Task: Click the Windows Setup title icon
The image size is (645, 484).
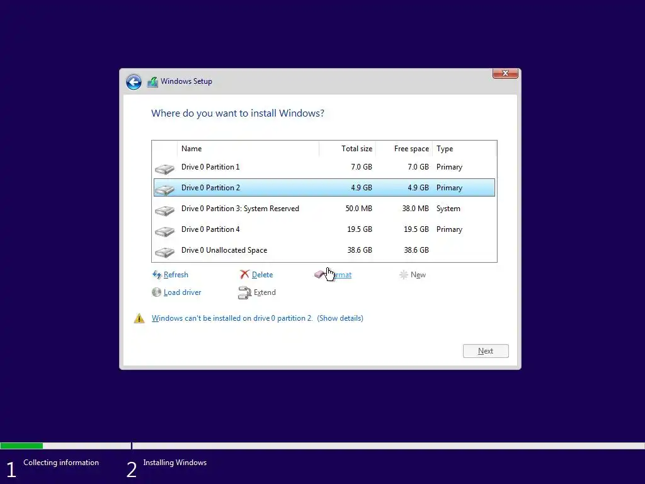Action: 152,82
